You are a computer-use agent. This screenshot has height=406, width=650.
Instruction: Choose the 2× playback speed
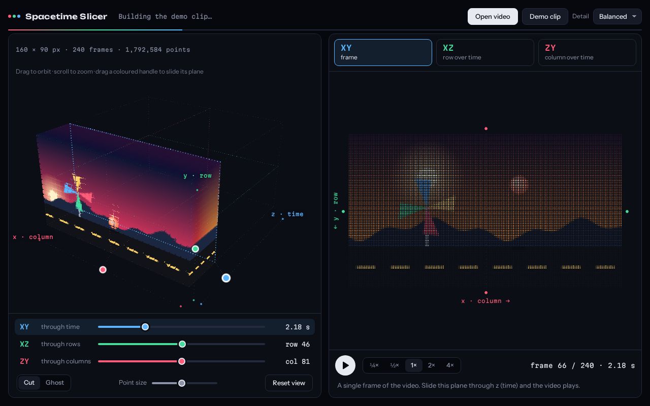point(432,365)
